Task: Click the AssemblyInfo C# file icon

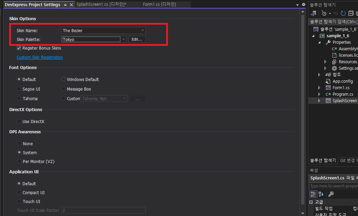Action: pyautogui.click(x=334, y=49)
